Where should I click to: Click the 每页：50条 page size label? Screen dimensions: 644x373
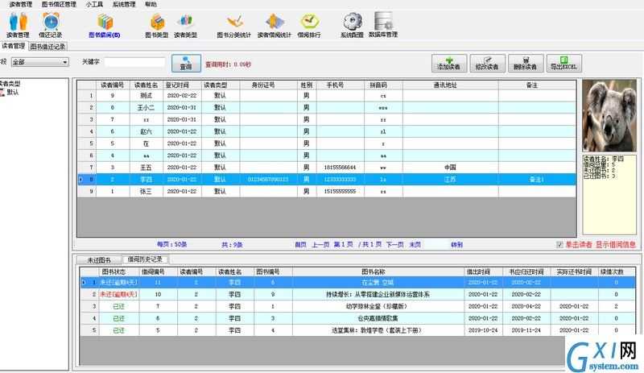pos(171,244)
